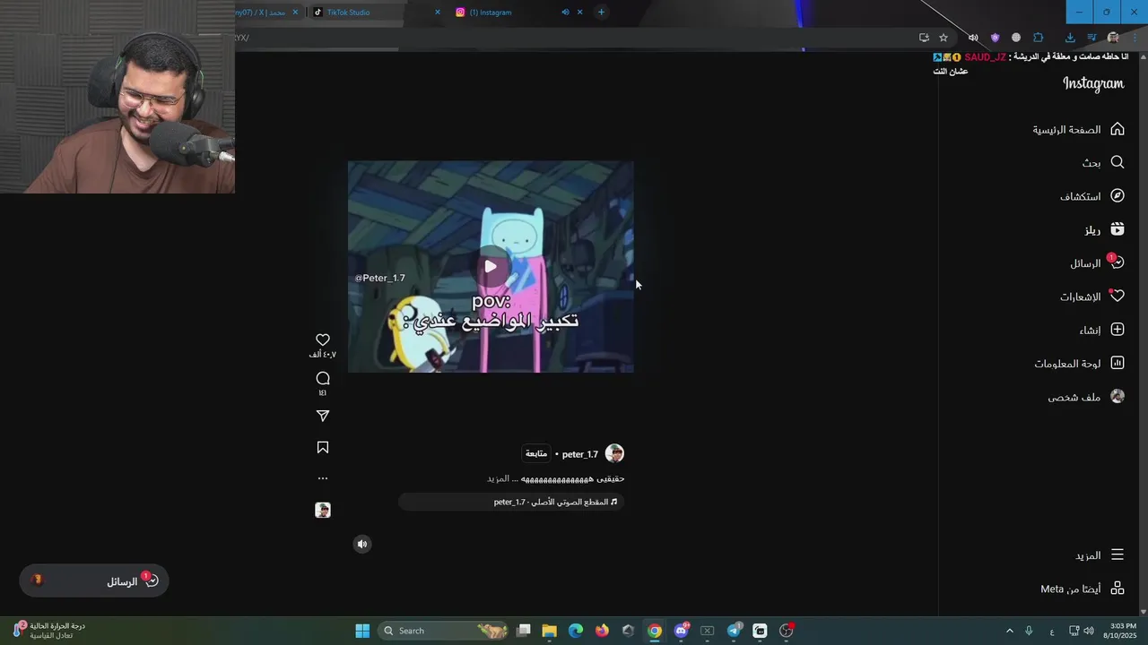Open the browser extensions puzzle icon

pos(1039,38)
